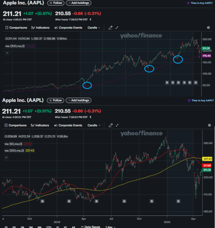Collapse the indicator legend chevron in bottom chart
This screenshot has height=228, width=215.
6,158
